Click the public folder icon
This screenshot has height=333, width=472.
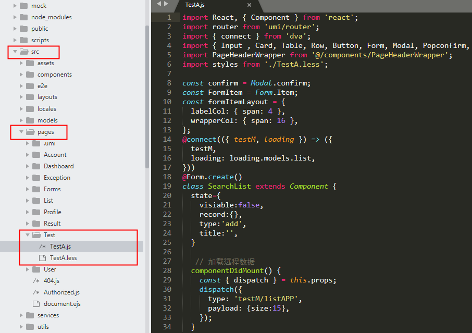(x=24, y=29)
